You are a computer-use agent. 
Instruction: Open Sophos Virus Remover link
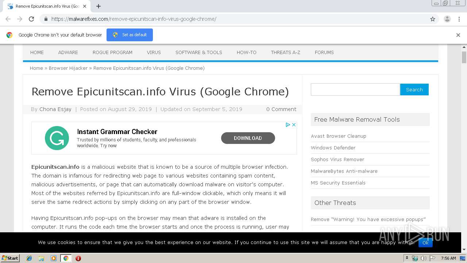tap(337, 160)
